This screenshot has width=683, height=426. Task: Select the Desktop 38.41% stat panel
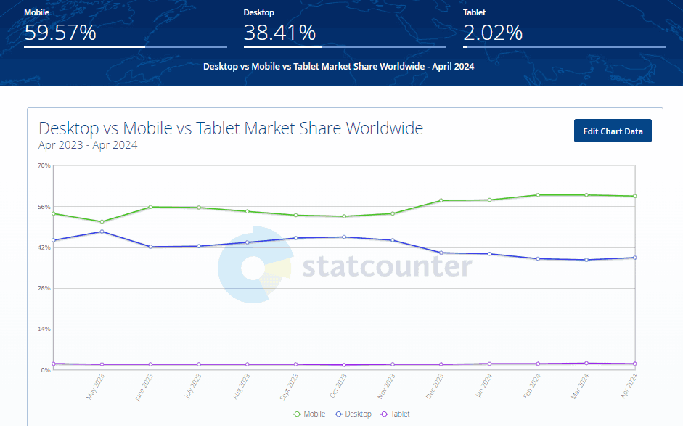(345, 25)
